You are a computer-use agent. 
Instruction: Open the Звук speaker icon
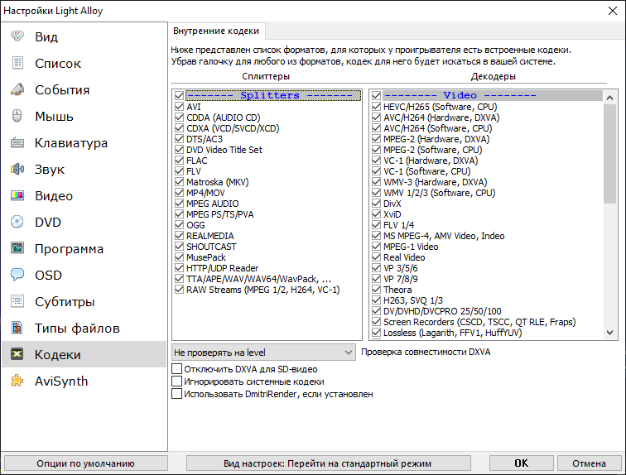click(17, 169)
